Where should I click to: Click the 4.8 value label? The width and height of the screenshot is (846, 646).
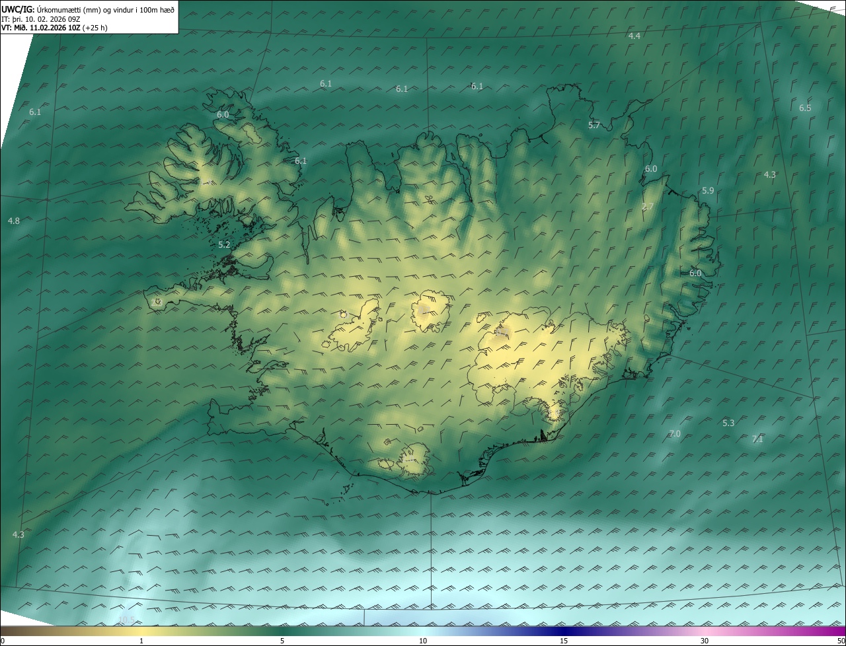point(13,221)
